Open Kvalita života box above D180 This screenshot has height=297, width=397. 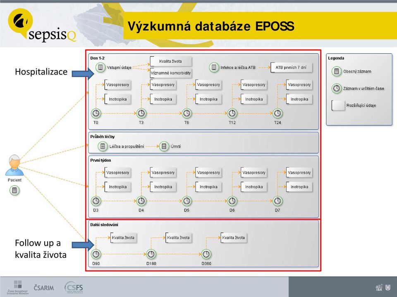tap(179, 238)
